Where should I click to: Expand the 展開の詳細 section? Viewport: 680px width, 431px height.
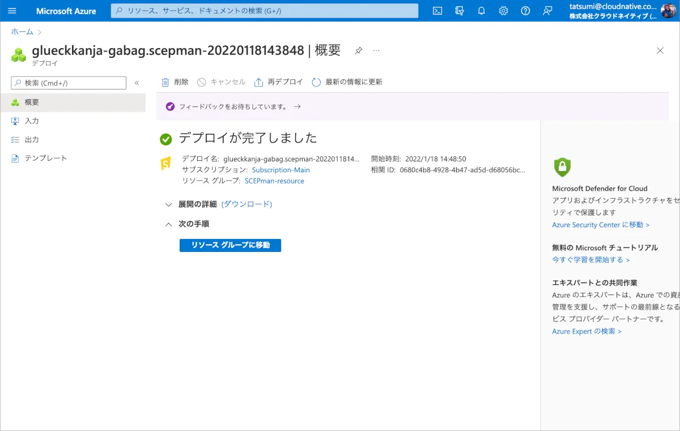(168, 204)
